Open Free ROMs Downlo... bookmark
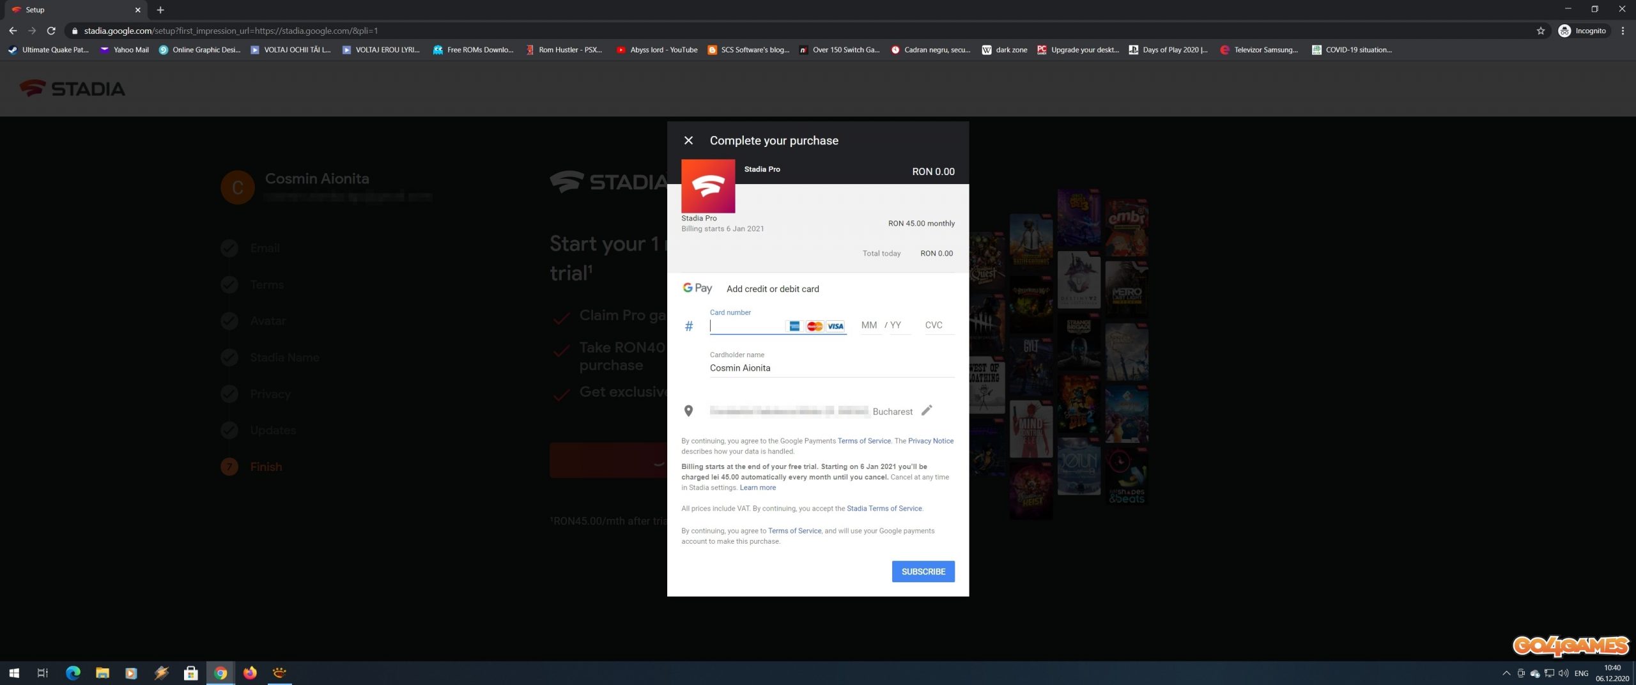The width and height of the screenshot is (1636, 685). pos(473,49)
